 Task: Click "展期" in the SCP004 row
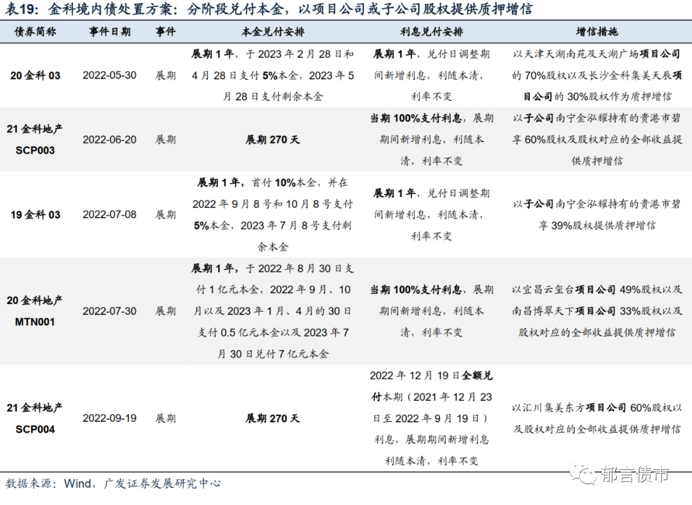165,418
